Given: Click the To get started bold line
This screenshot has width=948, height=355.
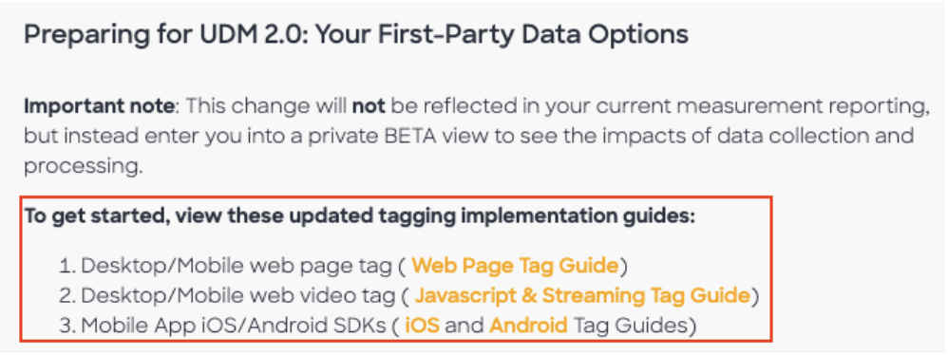Looking at the screenshot, I should (x=360, y=216).
